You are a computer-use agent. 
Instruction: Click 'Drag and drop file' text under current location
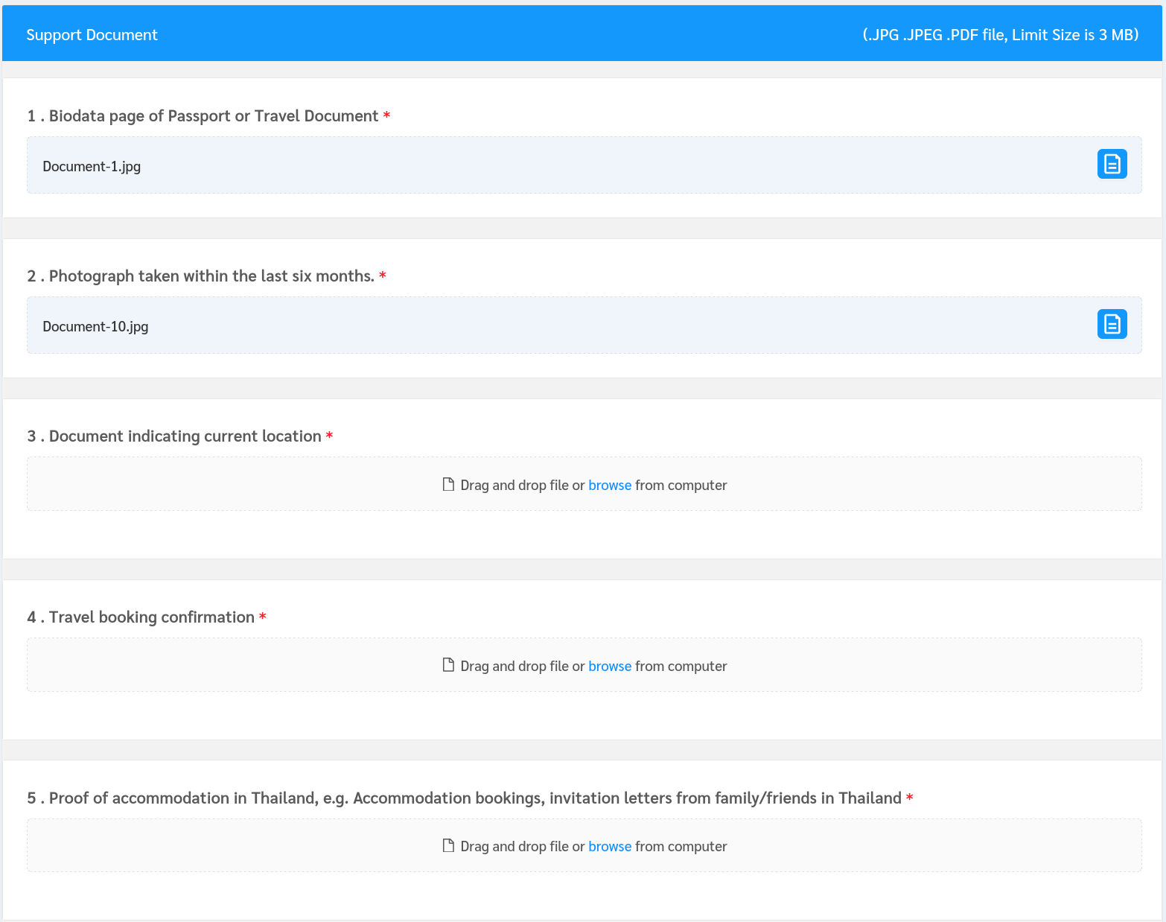click(514, 486)
